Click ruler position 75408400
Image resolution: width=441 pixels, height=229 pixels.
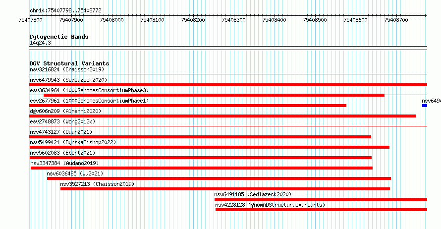tap(274, 20)
